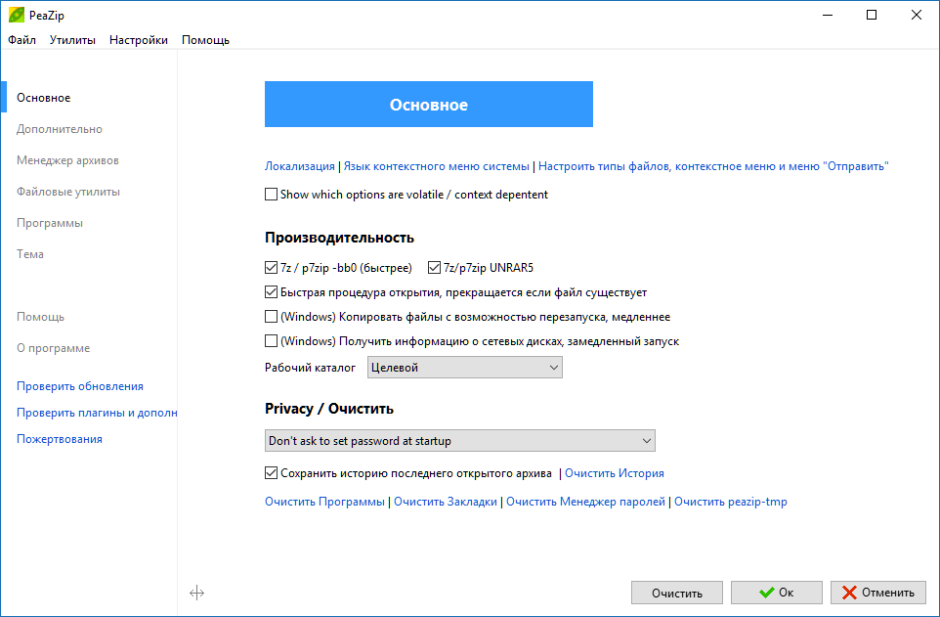Screen dimensions: 940x617
Task: Open the Настройки menu
Action: click(x=139, y=40)
